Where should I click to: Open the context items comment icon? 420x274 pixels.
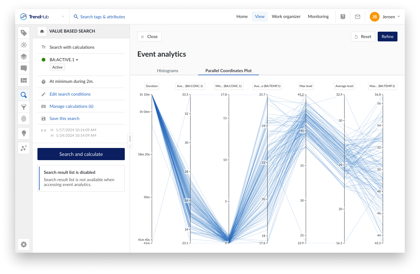click(24, 68)
